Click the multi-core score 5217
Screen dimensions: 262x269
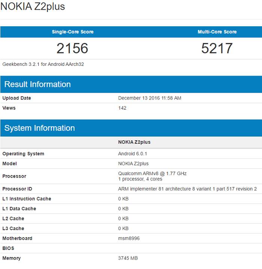[x=217, y=48]
